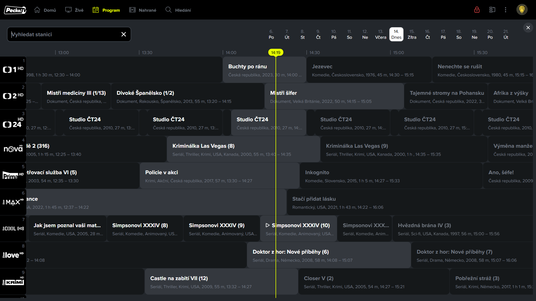Open Simpsonovi XXXIV (9) episode
Viewport: 536px width, 301px height.
222,229
